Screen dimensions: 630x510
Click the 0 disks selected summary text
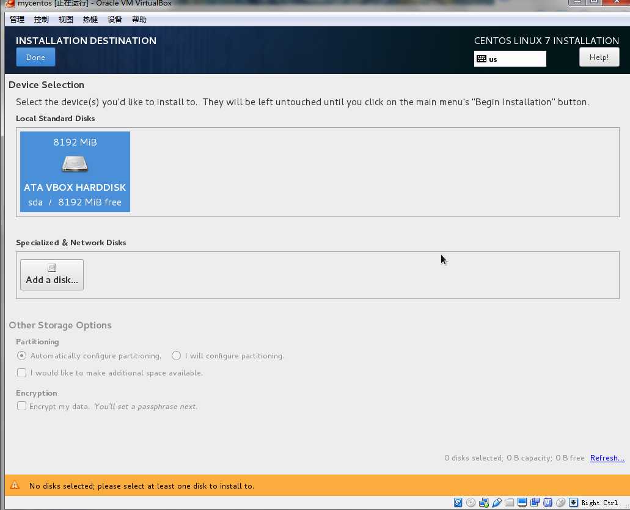point(515,458)
